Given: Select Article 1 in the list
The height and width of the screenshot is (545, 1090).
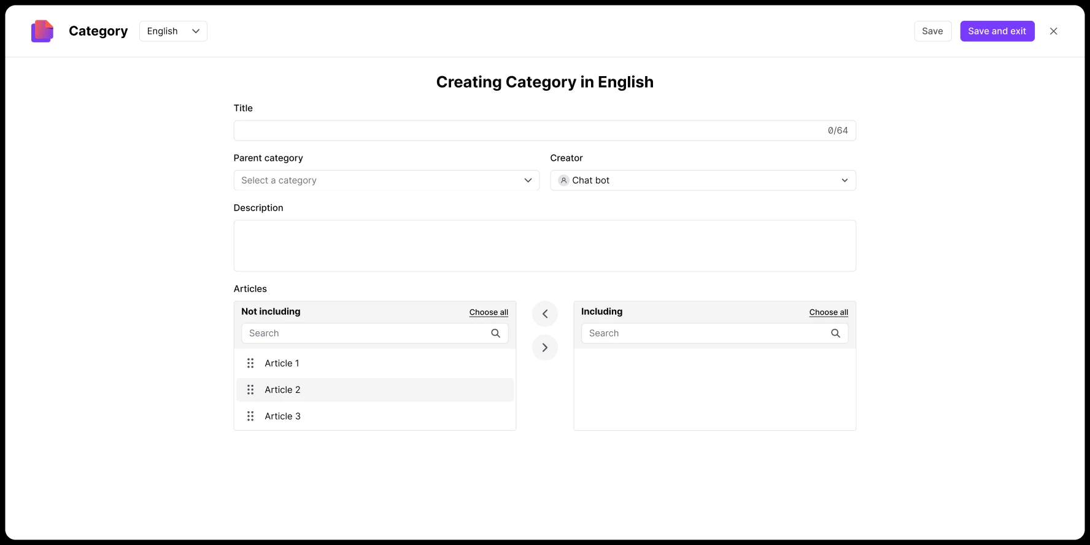Looking at the screenshot, I should [375, 363].
